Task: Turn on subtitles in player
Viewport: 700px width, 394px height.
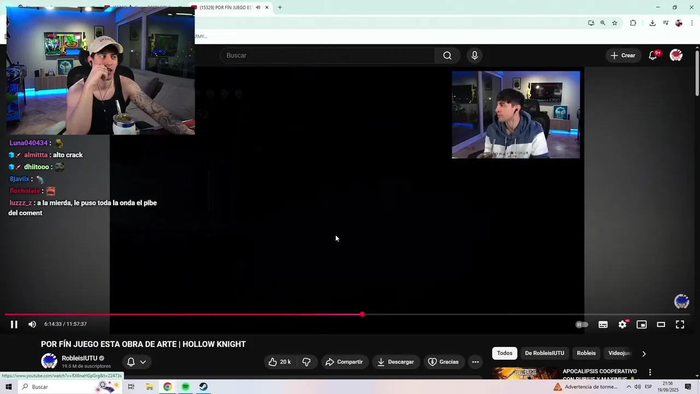Action: 603,325
